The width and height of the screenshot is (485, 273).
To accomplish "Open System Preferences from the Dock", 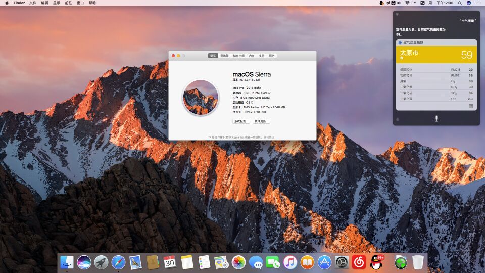I will [342, 262].
